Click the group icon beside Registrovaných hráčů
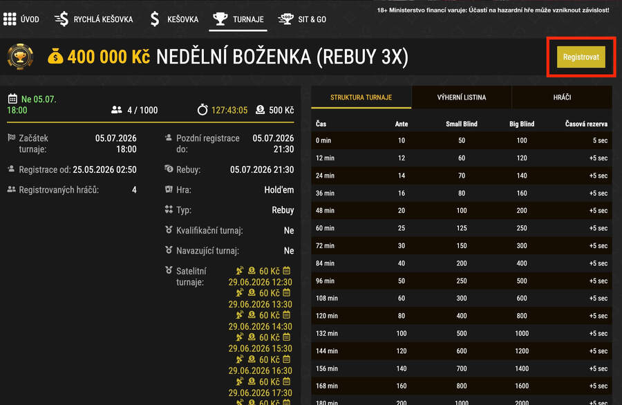This screenshot has width=622, height=405. (12, 189)
